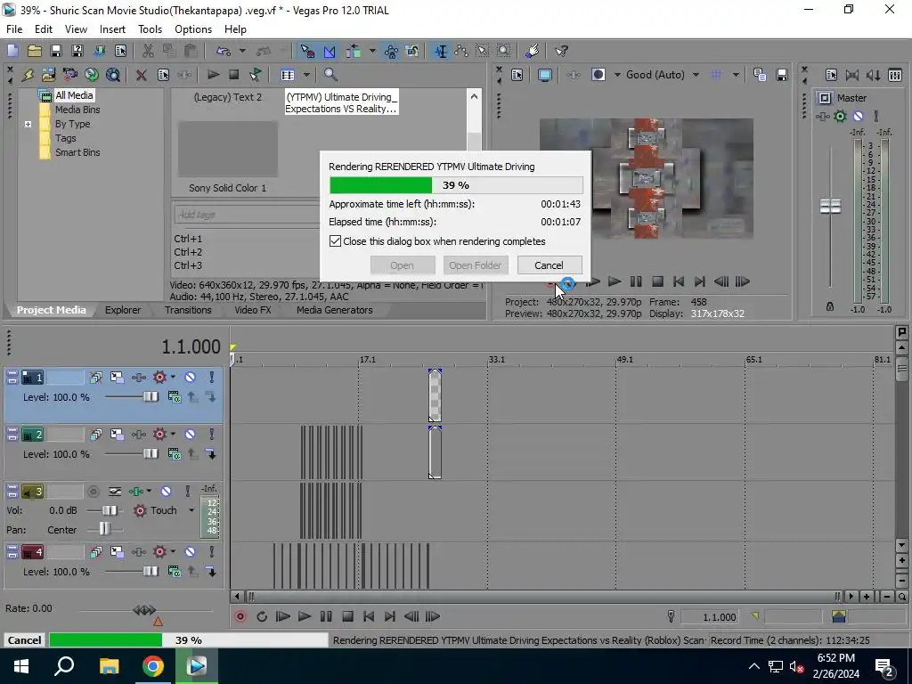The image size is (912, 684).
Task: Click the New project icon
Action: click(x=12, y=51)
